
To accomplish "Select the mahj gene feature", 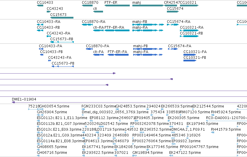I will click(x=148, y=6).
